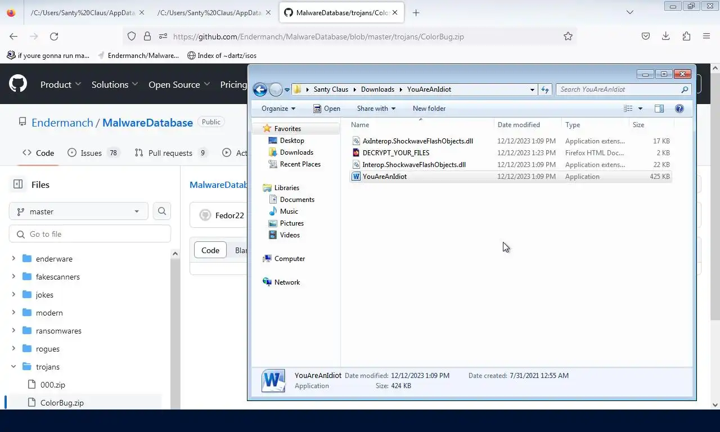Open a new Firefox tab with plus button

point(416,12)
